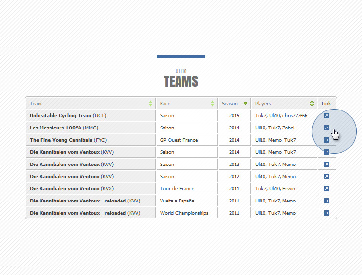Click sort arrows in Players column header
This screenshot has width=362, height=275.
point(312,104)
